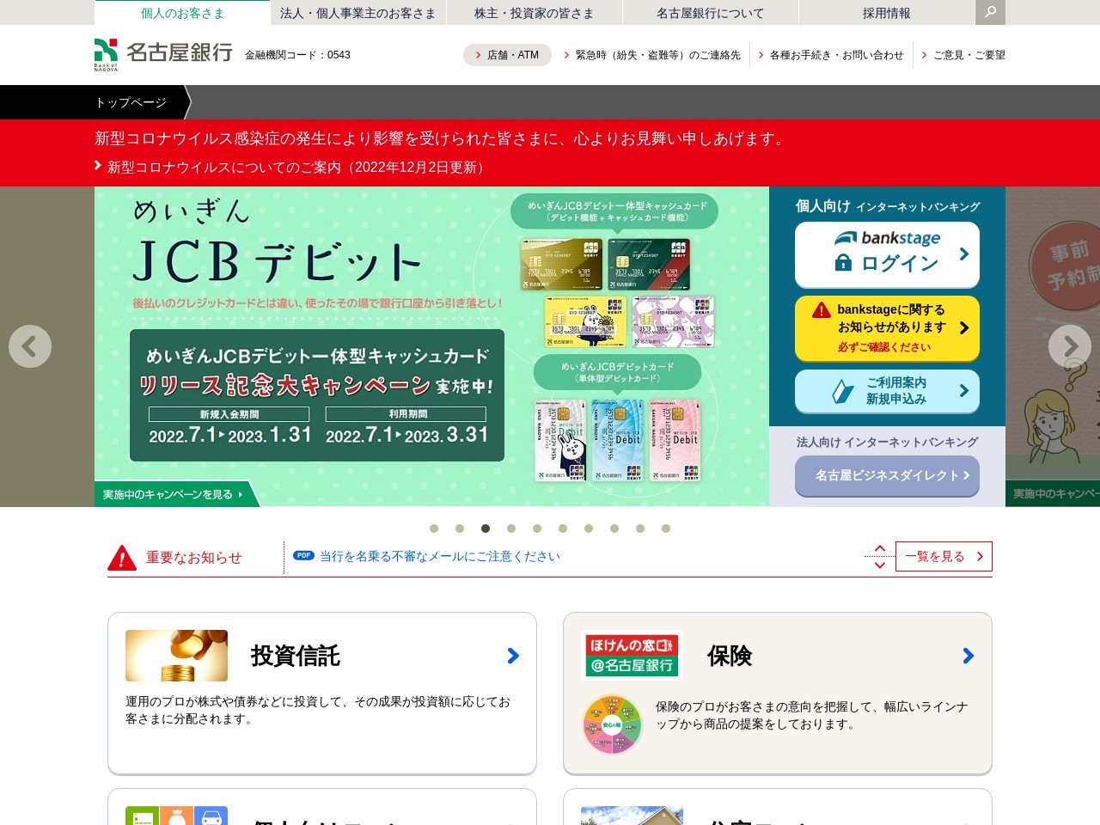This screenshot has height=825, width=1100.
Task: Select the 個人のお客さま tab
Action: click(182, 13)
